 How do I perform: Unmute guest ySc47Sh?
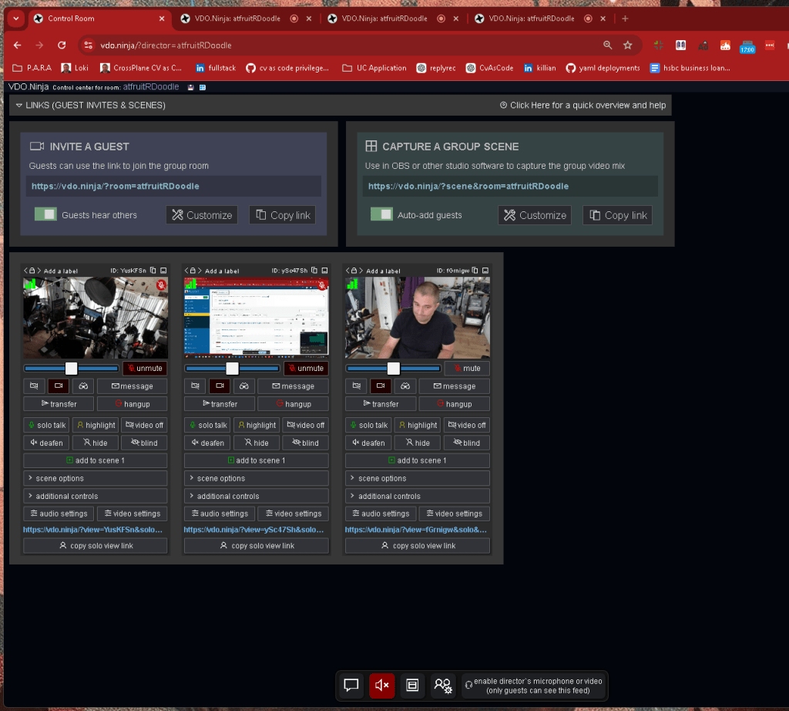point(306,368)
